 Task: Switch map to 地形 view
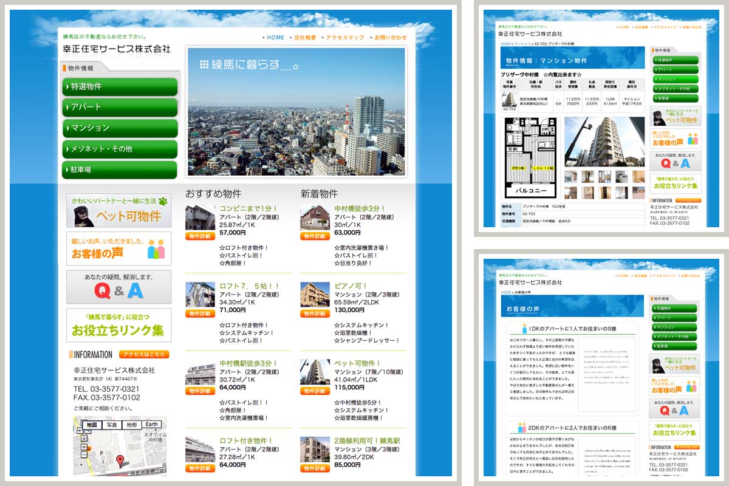(x=131, y=425)
